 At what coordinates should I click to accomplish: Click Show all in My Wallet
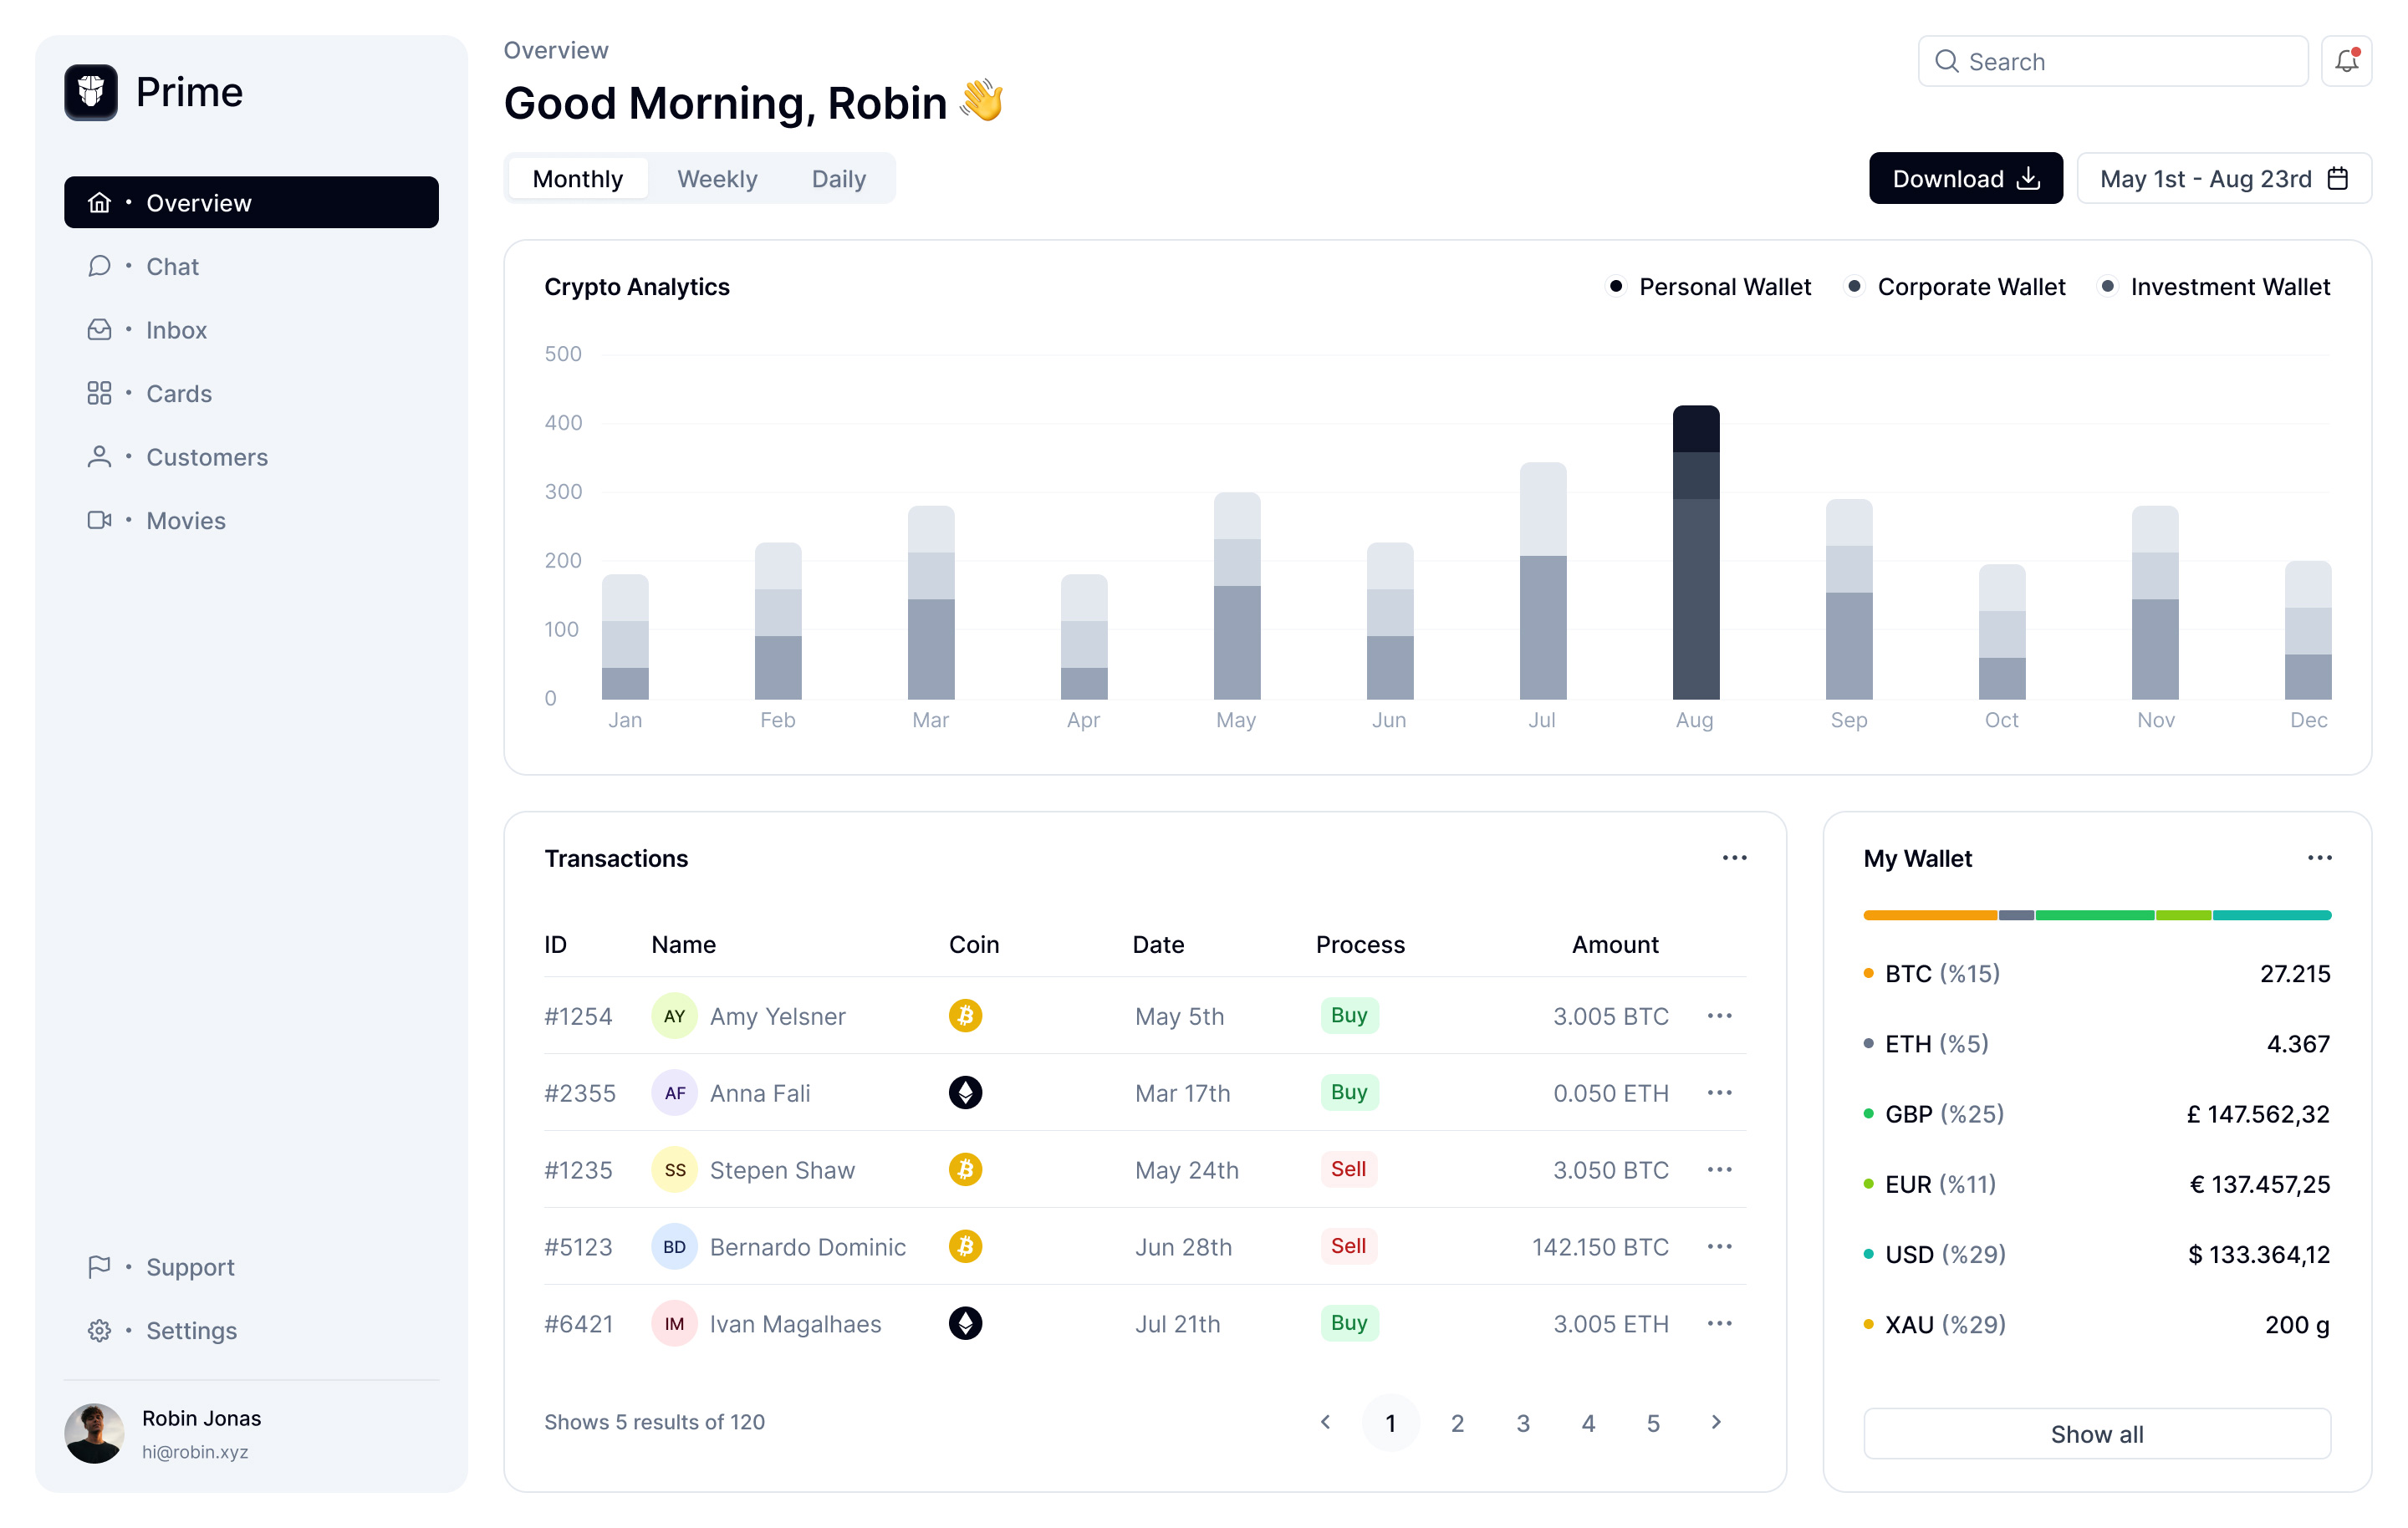coord(2097,1433)
